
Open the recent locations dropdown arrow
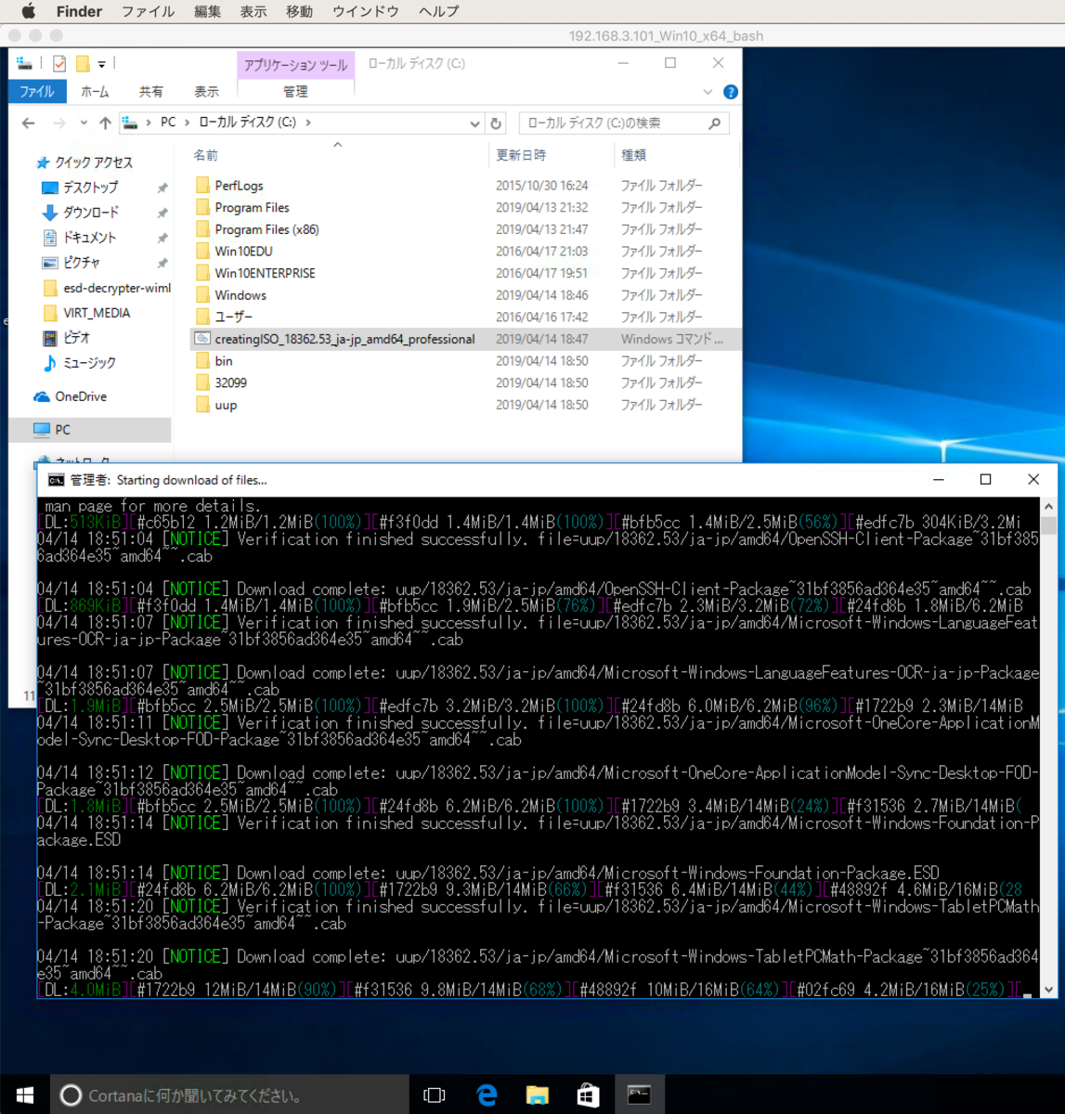click(x=84, y=123)
